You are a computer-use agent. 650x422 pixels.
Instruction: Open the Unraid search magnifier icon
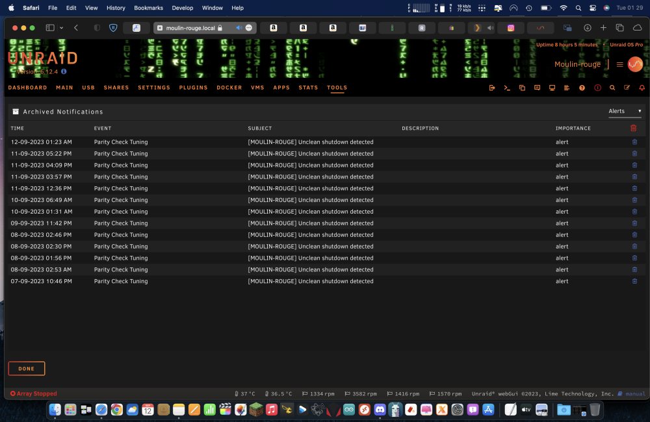(612, 88)
